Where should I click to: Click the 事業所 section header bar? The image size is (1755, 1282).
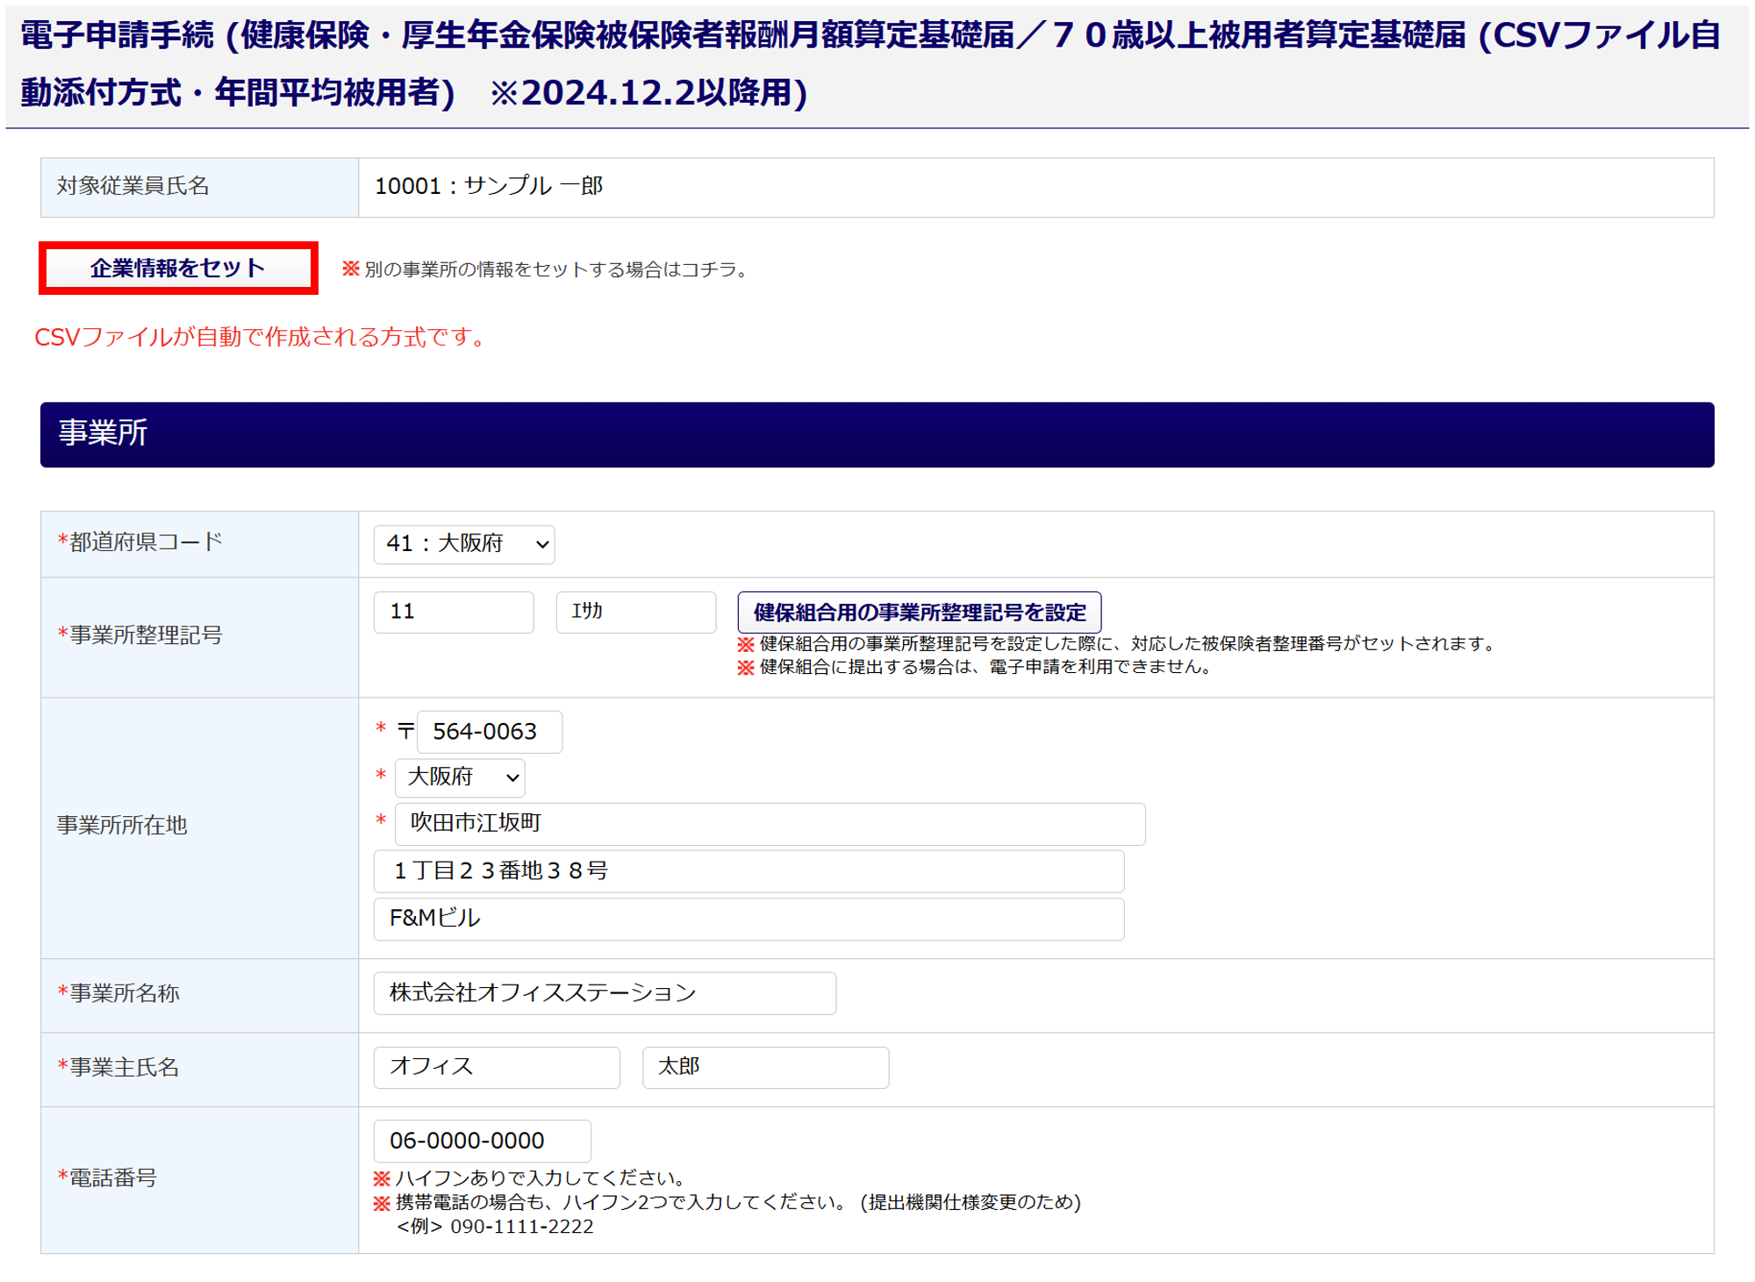coord(876,434)
